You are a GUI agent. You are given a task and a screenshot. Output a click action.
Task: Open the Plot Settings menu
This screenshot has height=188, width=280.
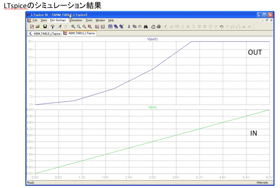point(58,20)
